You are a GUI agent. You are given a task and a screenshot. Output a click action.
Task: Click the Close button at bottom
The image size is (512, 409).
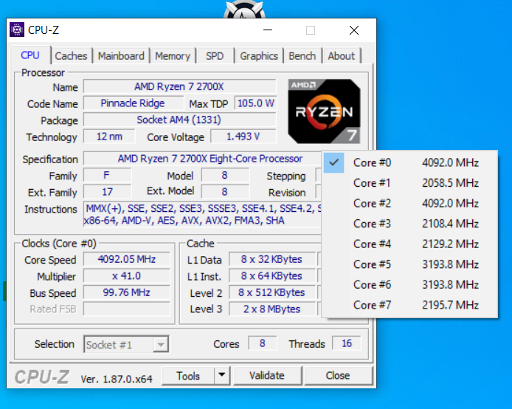tap(338, 376)
